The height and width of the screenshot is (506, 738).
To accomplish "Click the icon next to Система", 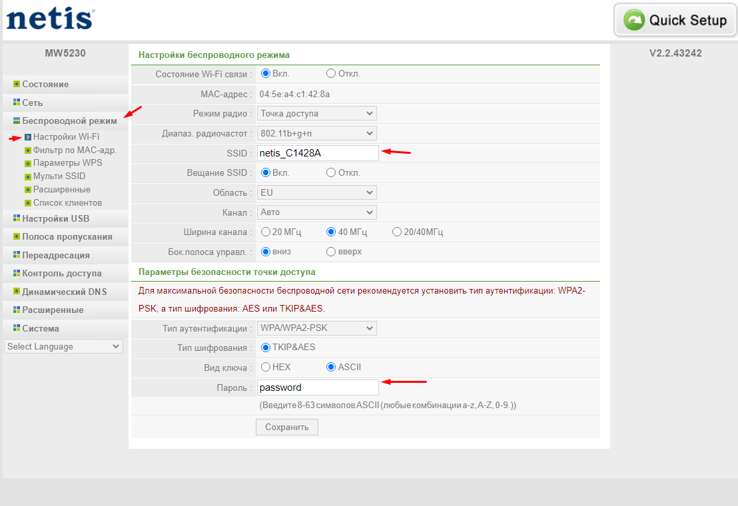I will pyautogui.click(x=17, y=328).
